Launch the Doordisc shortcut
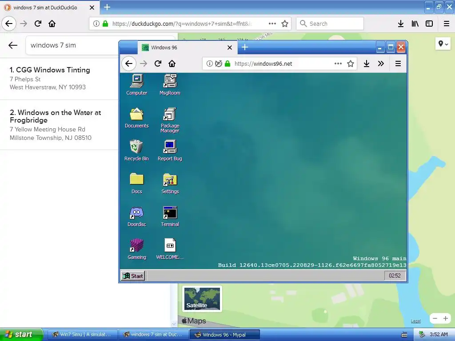Image resolution: width=455 pixels, height=341 pixels. tap(137, 216)
